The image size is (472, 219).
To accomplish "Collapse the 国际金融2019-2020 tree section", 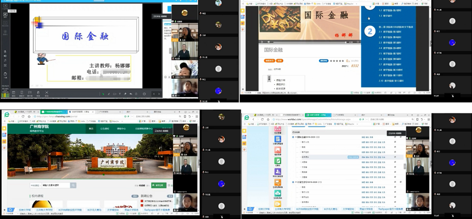I will click(295, 137).
